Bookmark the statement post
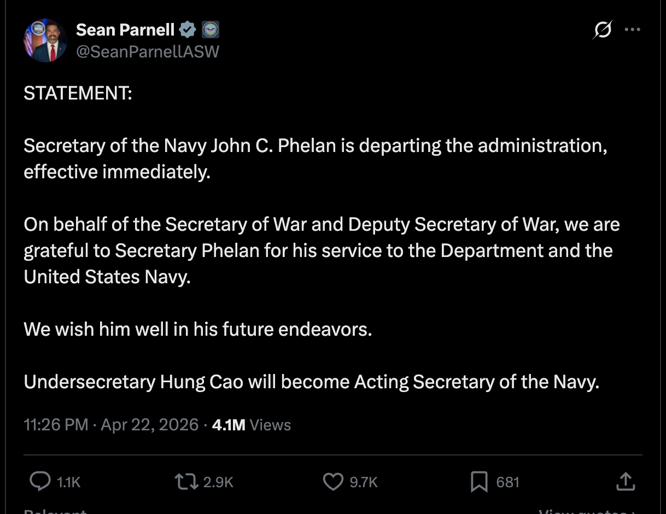The width and height of the screenshot is (666, 514). [479, 482]
